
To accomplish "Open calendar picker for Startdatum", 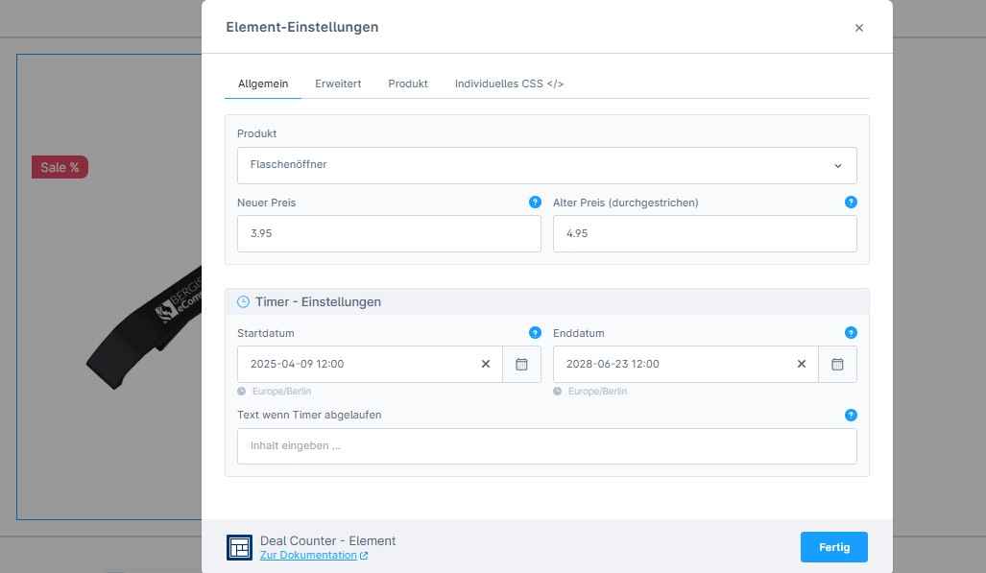I will [521, 365].
